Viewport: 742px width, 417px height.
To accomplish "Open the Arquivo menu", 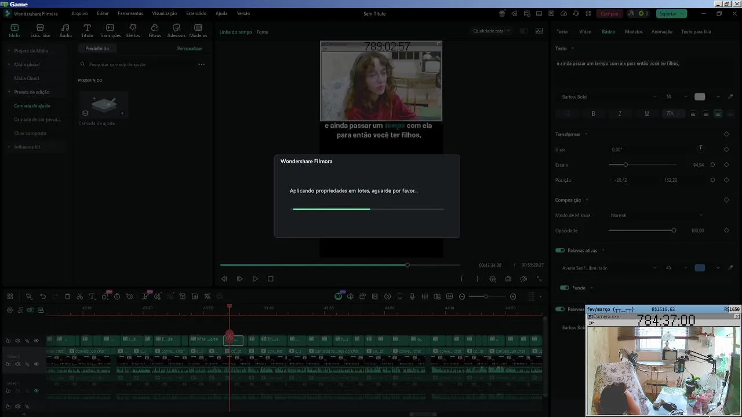I will (x=79, y=13).
